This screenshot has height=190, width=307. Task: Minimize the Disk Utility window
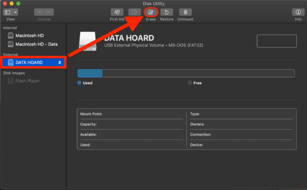(x=12, y=4)
